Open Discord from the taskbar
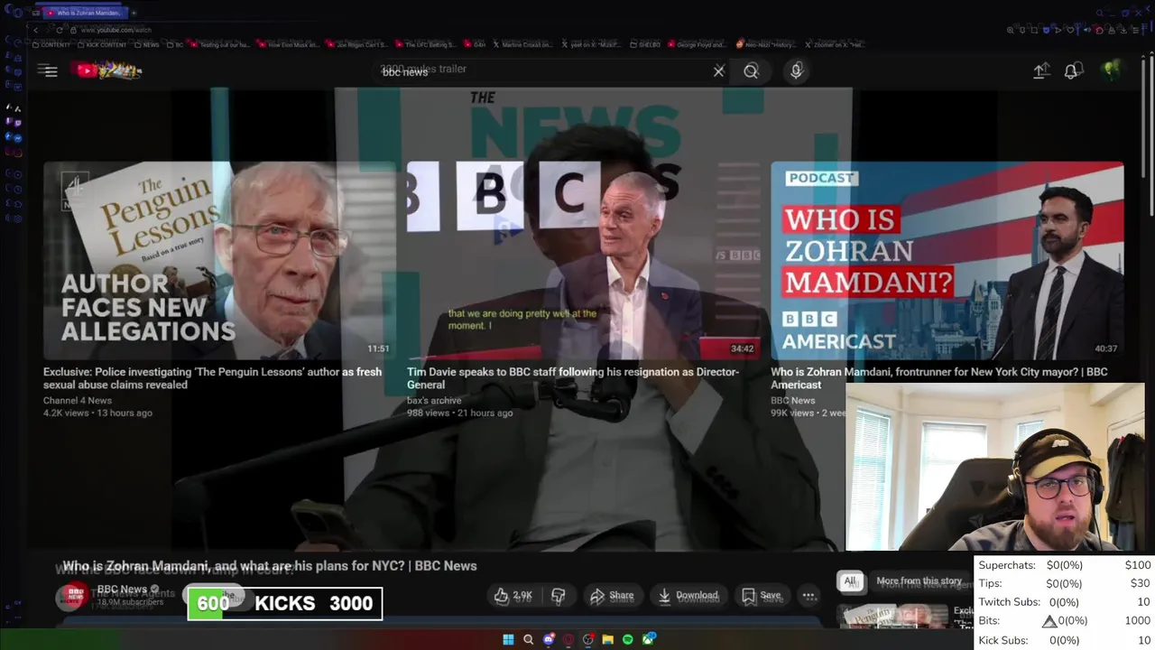This screenshot has height=650, width=1155. [x=549, y=639]
